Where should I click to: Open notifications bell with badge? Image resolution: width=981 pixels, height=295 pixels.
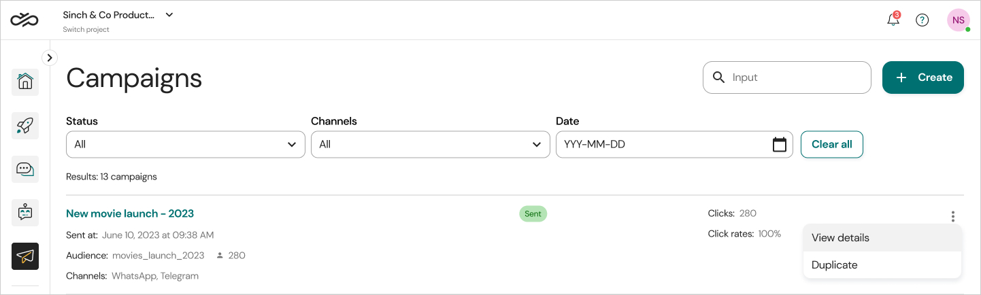893,20
